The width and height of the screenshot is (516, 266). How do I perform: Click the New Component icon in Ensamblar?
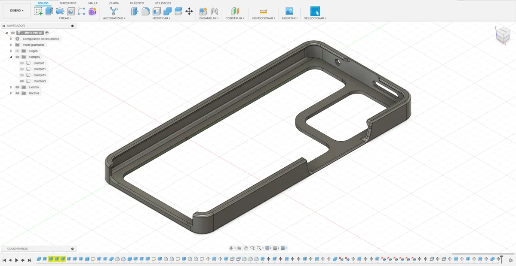[203, 12]
